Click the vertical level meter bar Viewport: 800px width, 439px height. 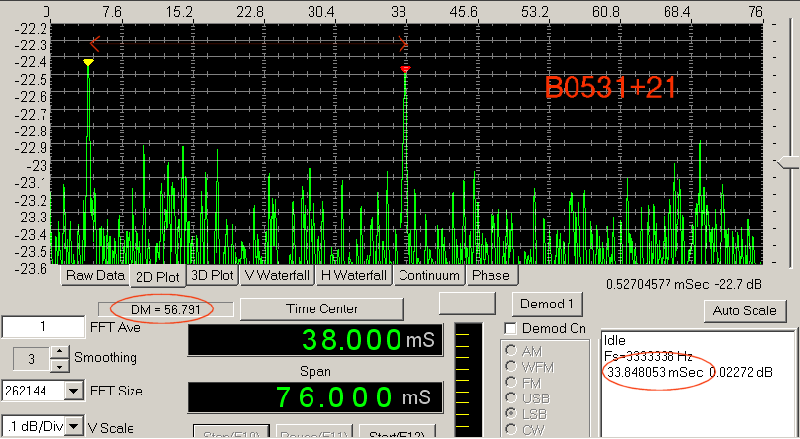point(468,381)
